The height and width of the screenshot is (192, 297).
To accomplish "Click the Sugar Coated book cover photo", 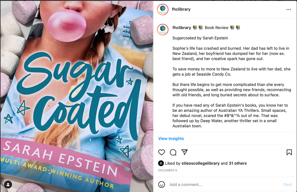I will (x=77, y=96).
